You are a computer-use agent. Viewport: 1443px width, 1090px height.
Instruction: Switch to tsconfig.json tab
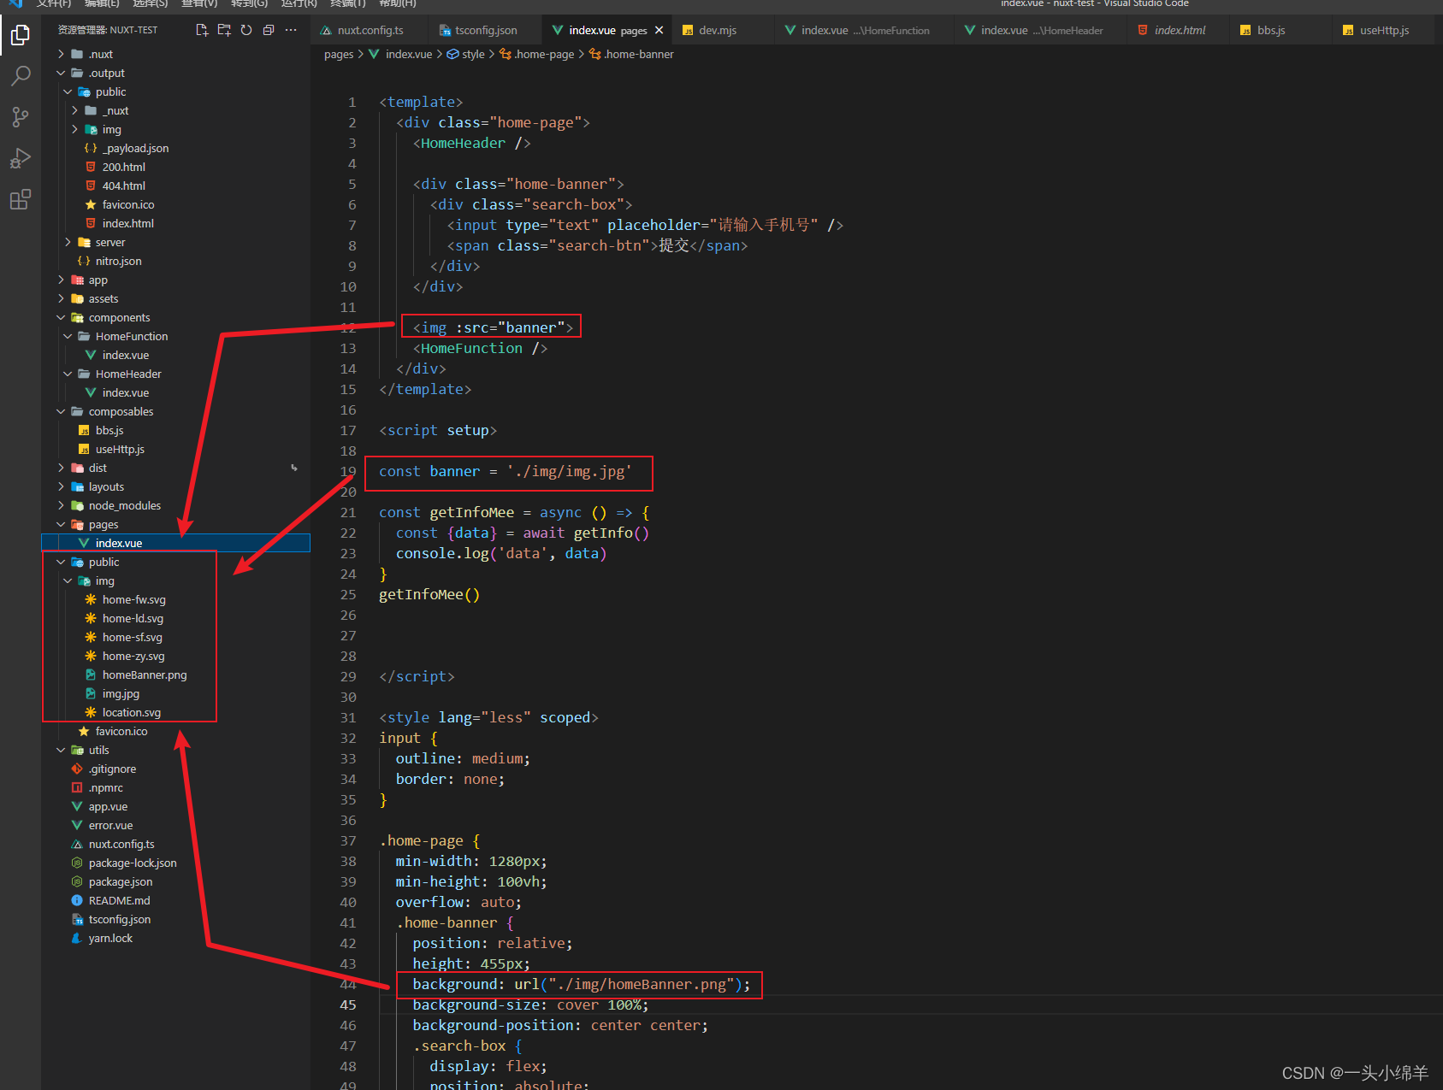pos(485,30)
